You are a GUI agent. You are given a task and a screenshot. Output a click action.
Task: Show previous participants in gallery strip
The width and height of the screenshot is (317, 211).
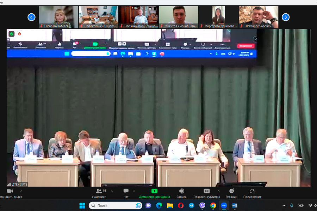[31, 17]
